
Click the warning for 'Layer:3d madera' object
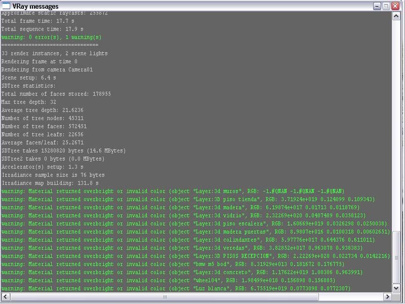pos(181,207)
